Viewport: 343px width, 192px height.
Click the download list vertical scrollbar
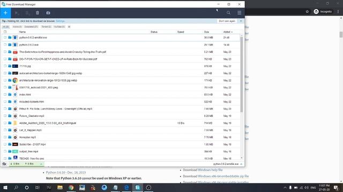[x=242, y=75]
